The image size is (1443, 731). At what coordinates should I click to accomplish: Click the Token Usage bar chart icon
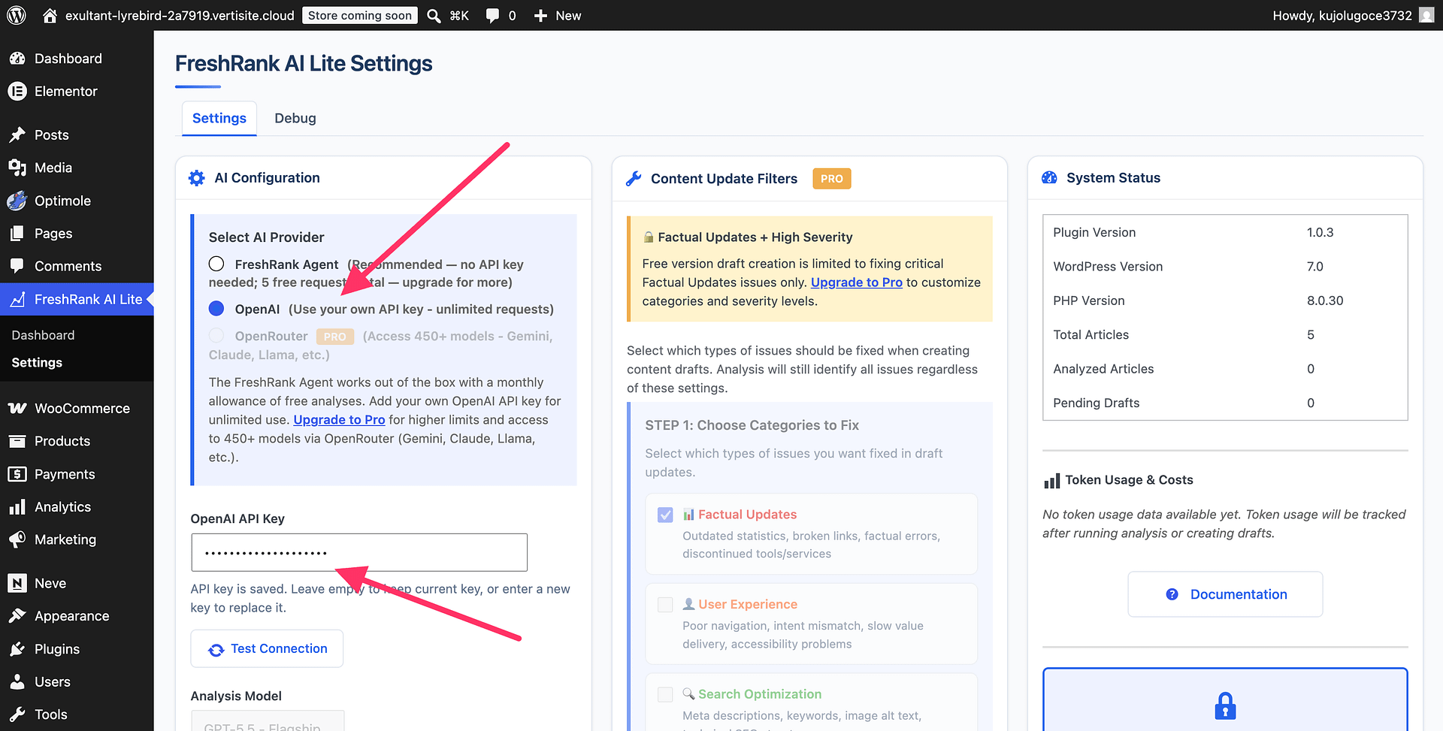click(x=1051, y=481)
